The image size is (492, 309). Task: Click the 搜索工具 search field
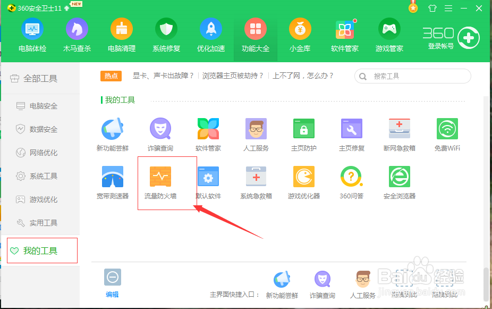click(x=413, y=76)
